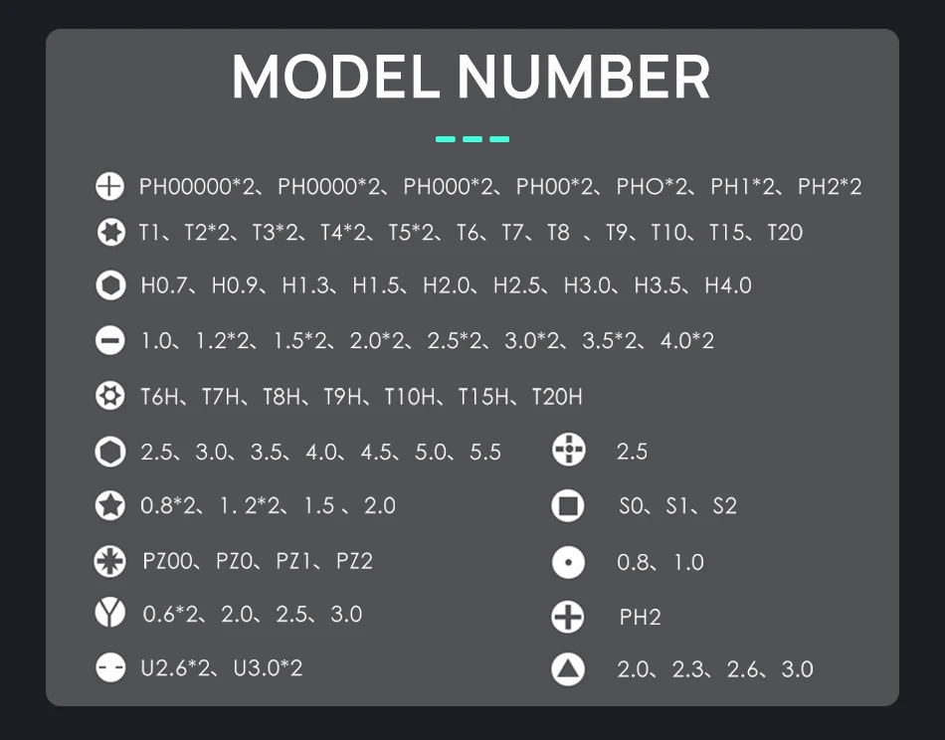Select the triangle icon beside 2.0, 2.3

coord(568,669)
